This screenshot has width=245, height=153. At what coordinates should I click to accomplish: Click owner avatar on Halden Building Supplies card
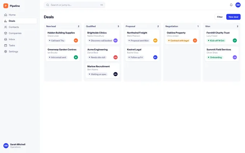(76, 41)
